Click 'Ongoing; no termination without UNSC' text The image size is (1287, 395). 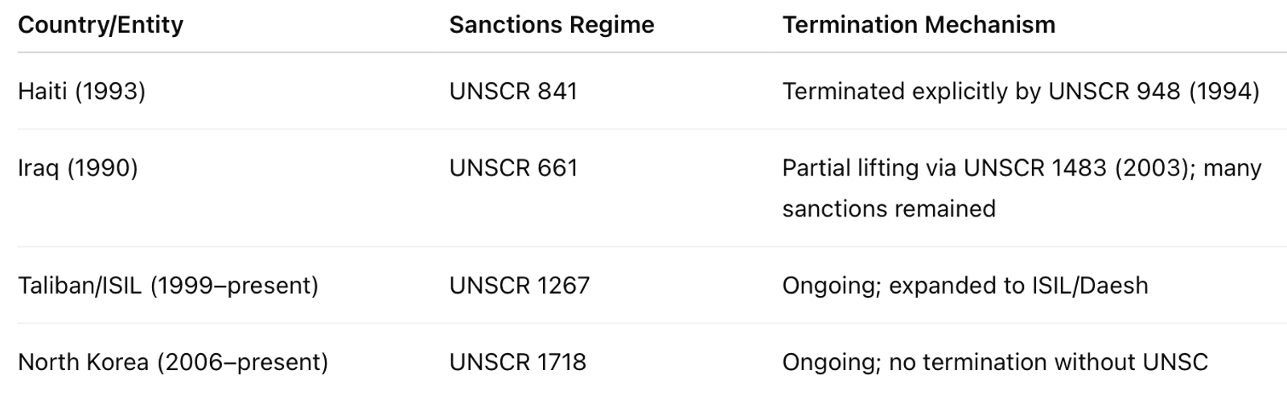pyautogui.click(x=994, y=362)
